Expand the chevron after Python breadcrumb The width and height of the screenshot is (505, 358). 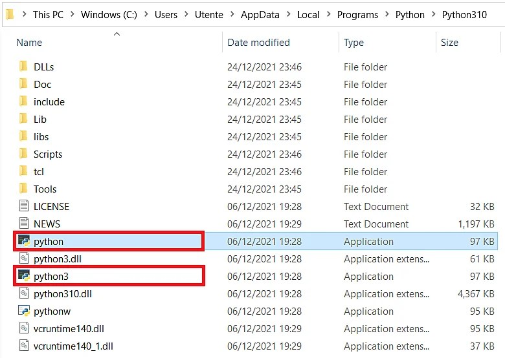click(x=434, y=14)
